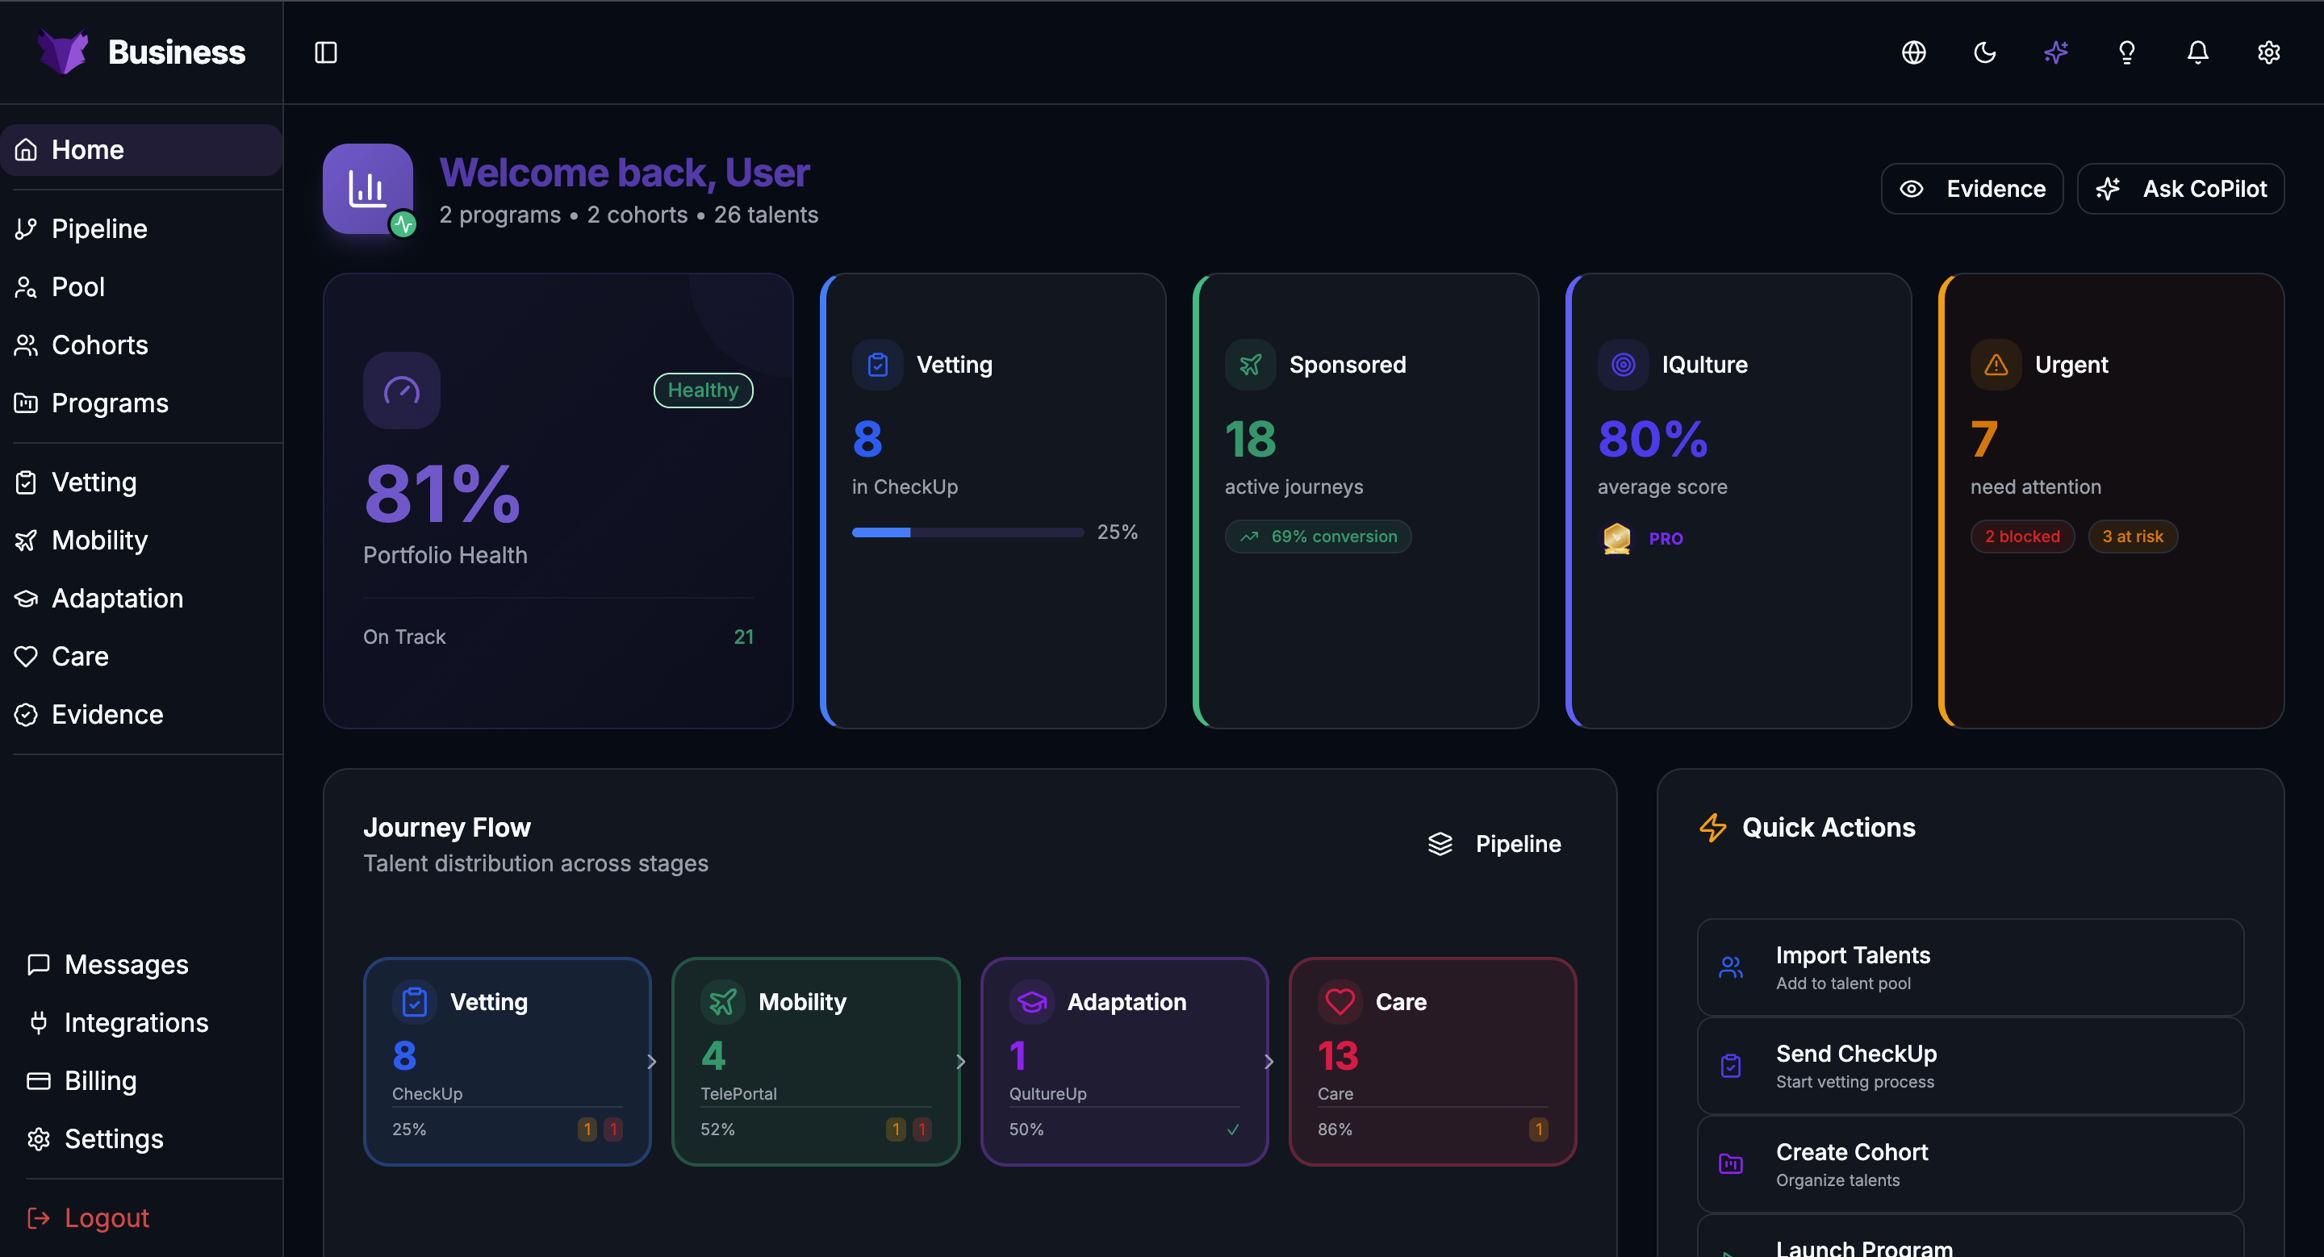Open the header settings gear icon
The width and height of the screenshot is (2324, 1257).
click(x=2268, y=52)
